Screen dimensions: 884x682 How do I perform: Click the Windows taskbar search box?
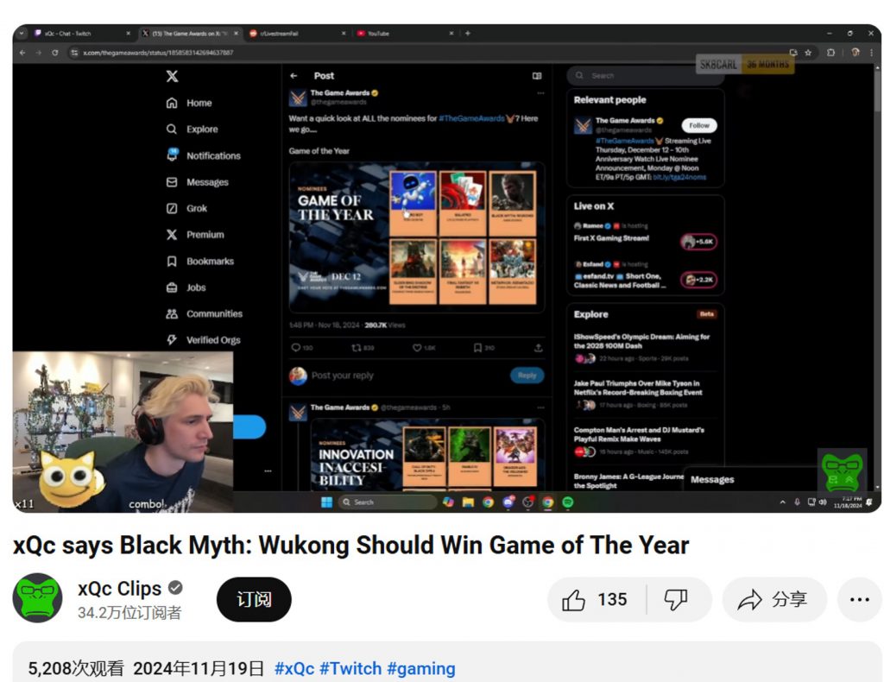388,502
